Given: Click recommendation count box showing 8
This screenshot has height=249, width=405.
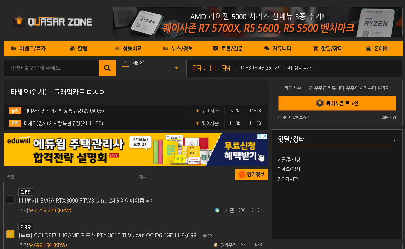Looking at the screenshot, I should point(10,234).
